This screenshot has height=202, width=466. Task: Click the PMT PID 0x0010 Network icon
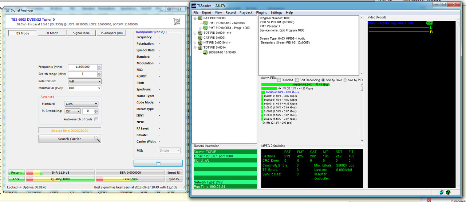205,23
